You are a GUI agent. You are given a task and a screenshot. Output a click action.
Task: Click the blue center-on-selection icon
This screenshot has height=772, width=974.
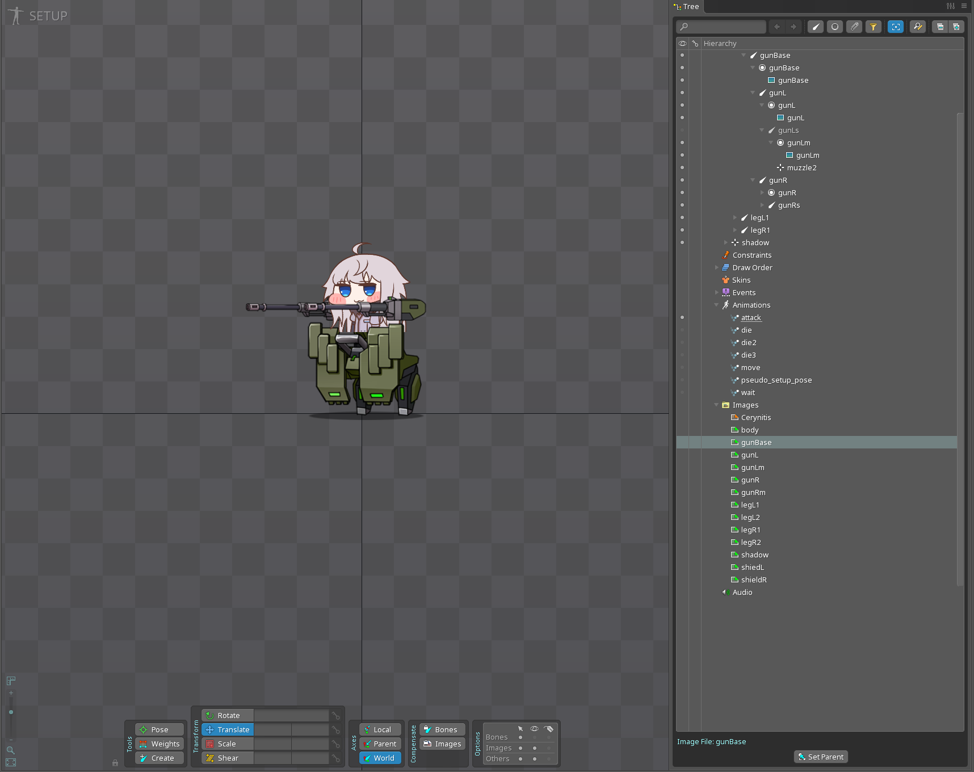coord(896,27)
